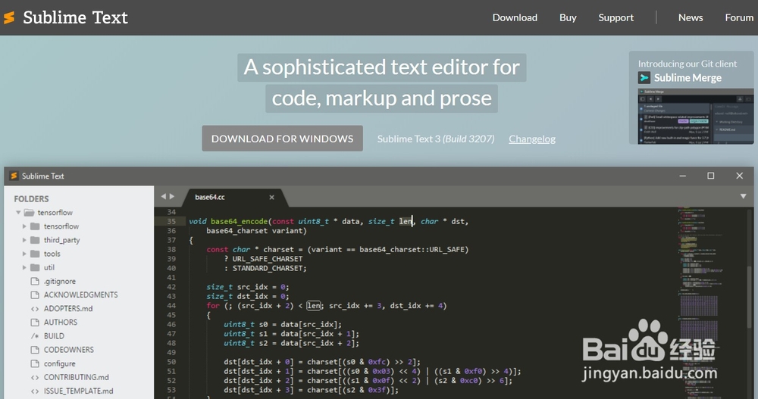Click the STANDARD_CHARSET text on line 40
Screen dimensions: 758x399
tap(268, 268)
